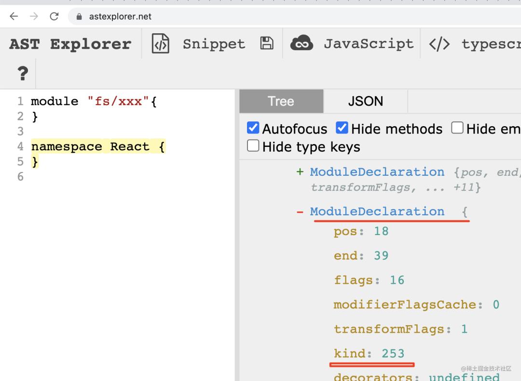The width and height of the screenshot is (521, 381).
Task: Click line number 6 in the gutter
Action: pos(21,177)
